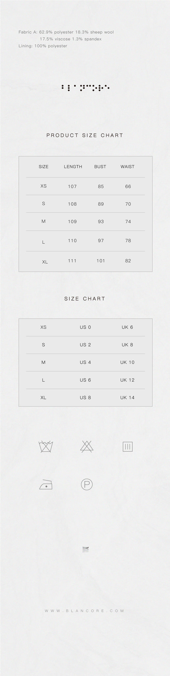Image resolution: width=170 pixels, height=676 pixels.
Task: Click the dry-clean P circle icon
Action: click(87, 485)
